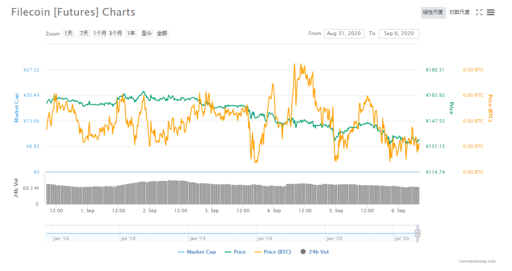Screen dimensions: 512x271
Task: Click the Filecoin [Futures] Charts title
Action: (x=73, y=12)
